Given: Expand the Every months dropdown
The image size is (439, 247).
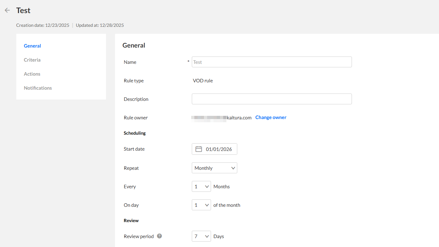Looking at the screenshot, I should pyautogui.click(x=201, y=186).
